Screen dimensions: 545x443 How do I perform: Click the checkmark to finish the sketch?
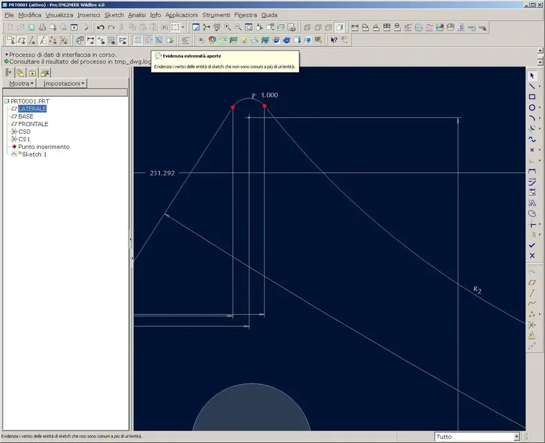click(532, 245)
